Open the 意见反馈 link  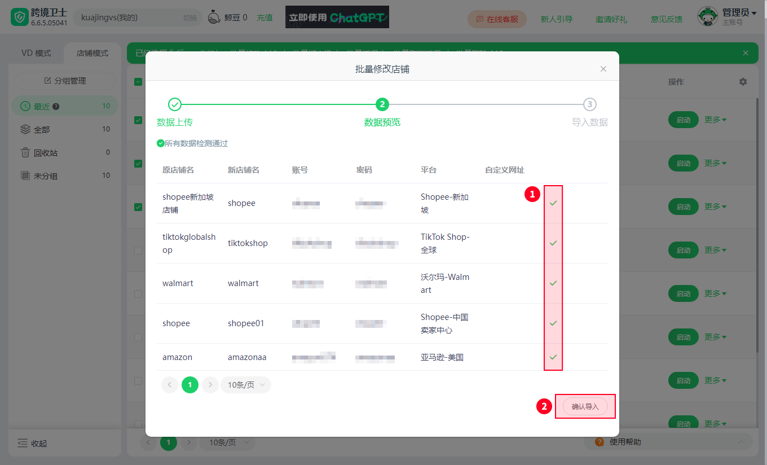click(x=667, y=19)
